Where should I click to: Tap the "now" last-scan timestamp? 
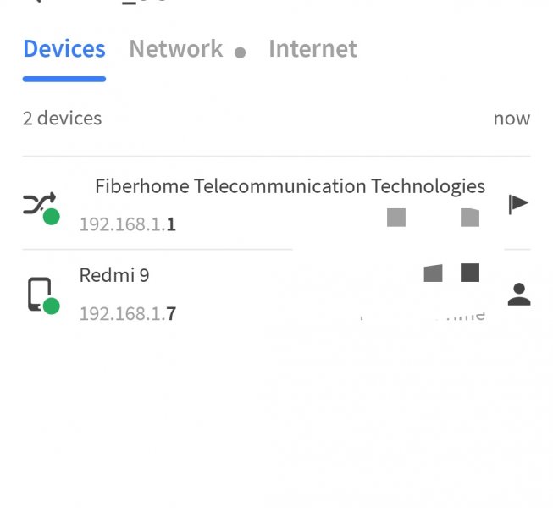[512, 119]
